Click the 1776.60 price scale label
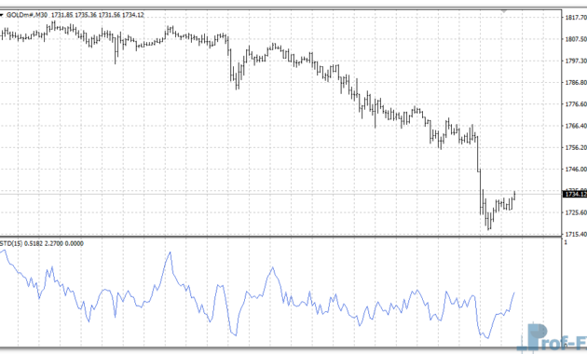Viewport: 587px width, 354px height. (x=576, y=104)
